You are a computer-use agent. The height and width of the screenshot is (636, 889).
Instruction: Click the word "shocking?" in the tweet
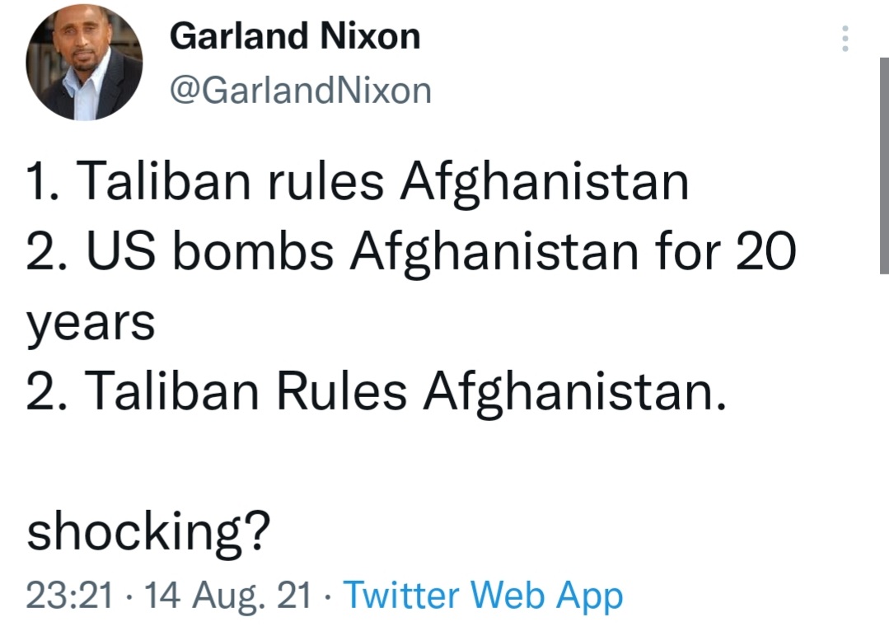tap(148, 531)
